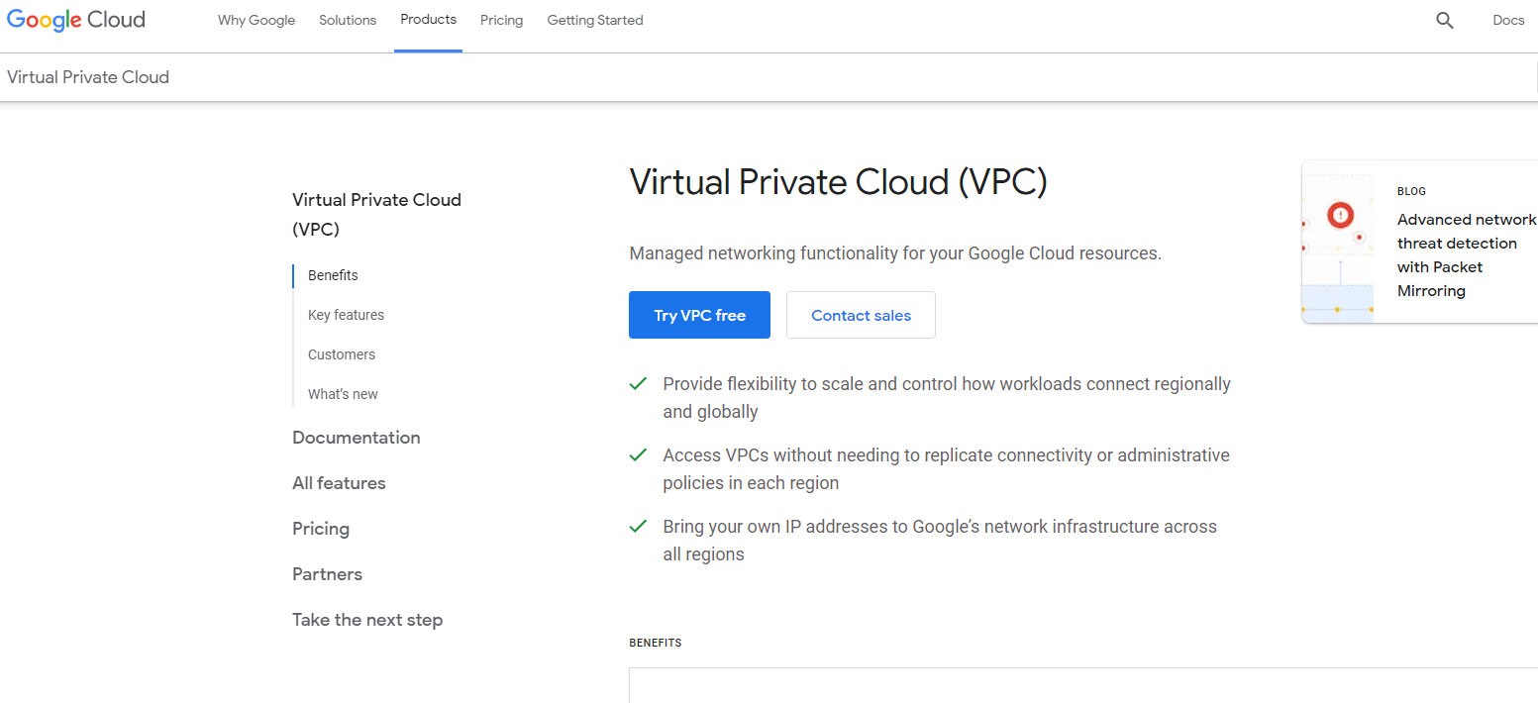
Task: Open the Docs link
Action: (x=1508, y=20)
